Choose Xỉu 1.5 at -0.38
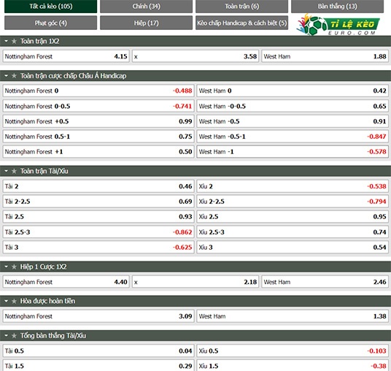This screenshot has width=391, height=371. click(x=293, y=366)
